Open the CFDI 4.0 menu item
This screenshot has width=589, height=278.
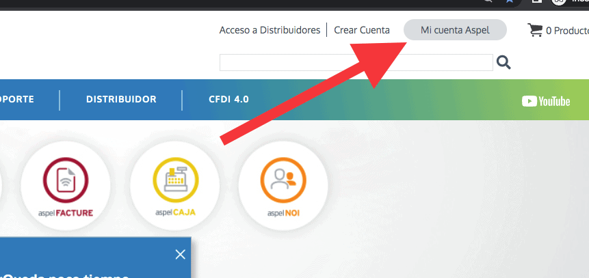[x=228, y=100]
